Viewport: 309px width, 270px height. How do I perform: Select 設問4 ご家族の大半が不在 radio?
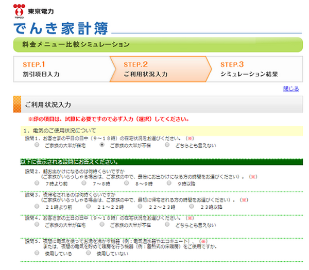click(102, 224)
